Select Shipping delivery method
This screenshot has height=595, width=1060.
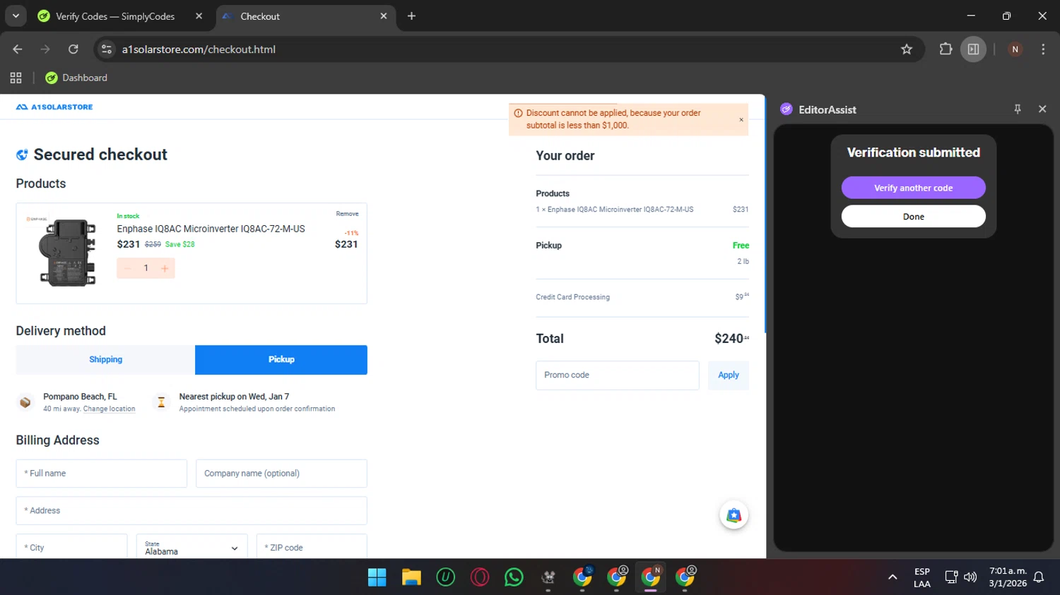tap(105, 360)
